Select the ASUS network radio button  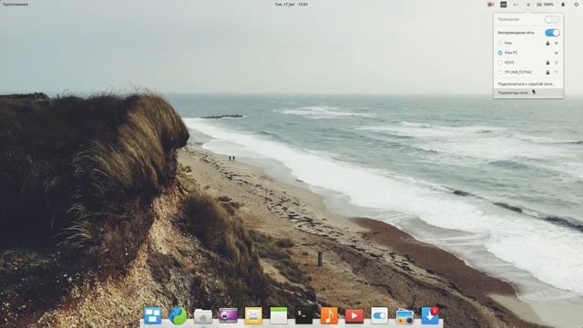tap(500, 63)
